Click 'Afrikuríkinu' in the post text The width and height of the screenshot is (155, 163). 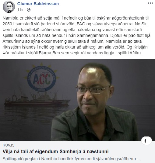(x=13, y=42)
